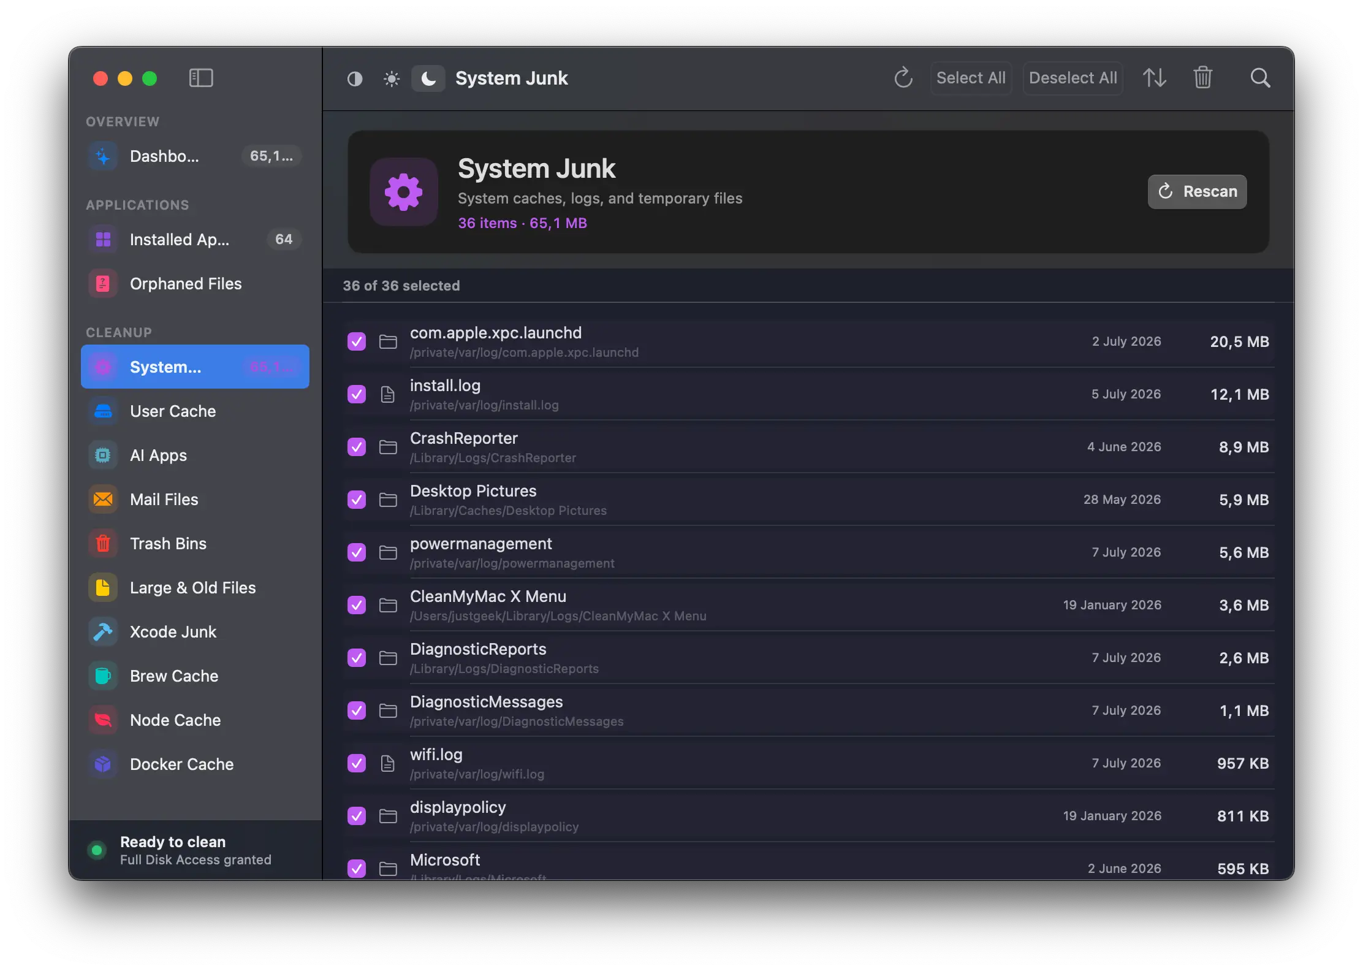The height and width of the screenshot is (971, 1363).
Task: Click the date 28 May 2026
Action: (1122, 500)
